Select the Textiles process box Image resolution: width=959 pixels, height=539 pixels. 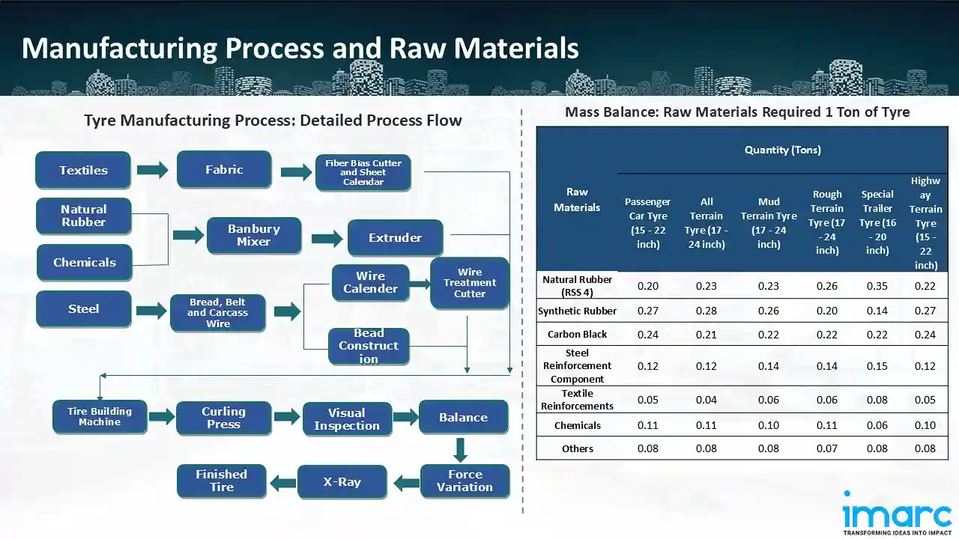coord(83,171)
